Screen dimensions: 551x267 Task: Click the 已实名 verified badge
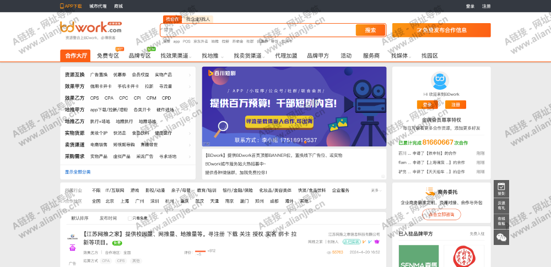tap(352, 242)
